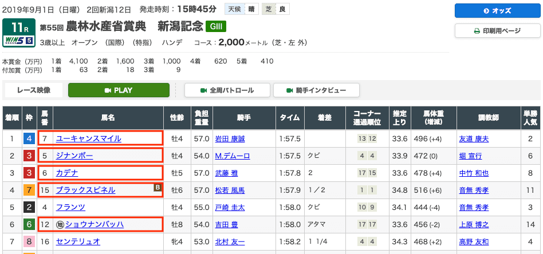Click the orange 枠 7 frame badge
Image resolution: width=543 pixels, height=254 pixels.
(x=29, y=190)
